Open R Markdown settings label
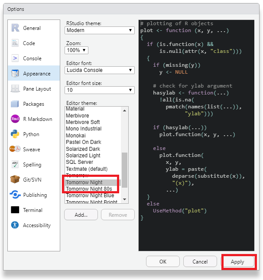 [x=38, y=119]
